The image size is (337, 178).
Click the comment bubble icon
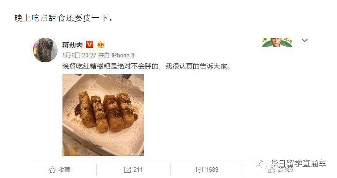200,170
